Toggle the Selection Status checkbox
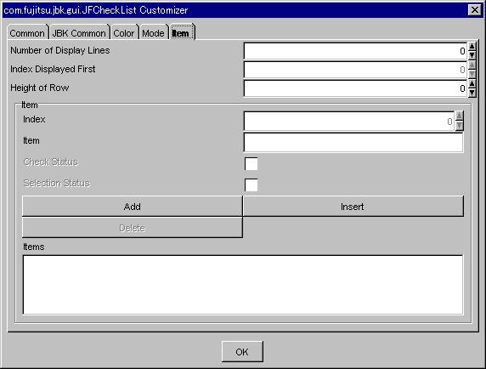Image resolution: width=486 pixels, height=369 pixels. coord(251,185)
